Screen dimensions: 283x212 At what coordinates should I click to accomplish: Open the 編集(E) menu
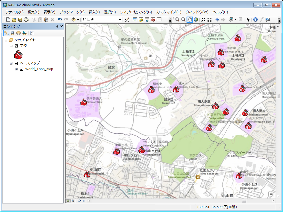pyautogui.click(x=33, y=12)
